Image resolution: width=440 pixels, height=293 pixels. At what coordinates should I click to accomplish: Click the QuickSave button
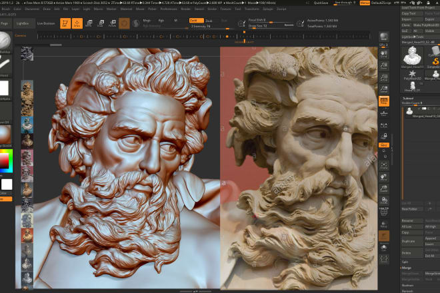pos(321,3)
